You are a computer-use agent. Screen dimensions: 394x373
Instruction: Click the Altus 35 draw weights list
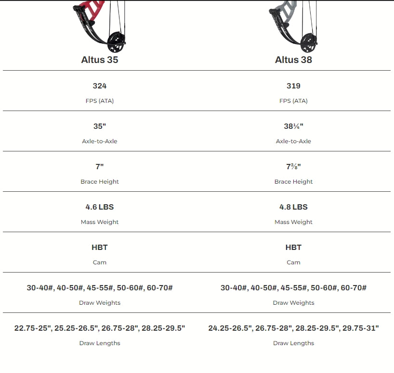click(100, 288)
